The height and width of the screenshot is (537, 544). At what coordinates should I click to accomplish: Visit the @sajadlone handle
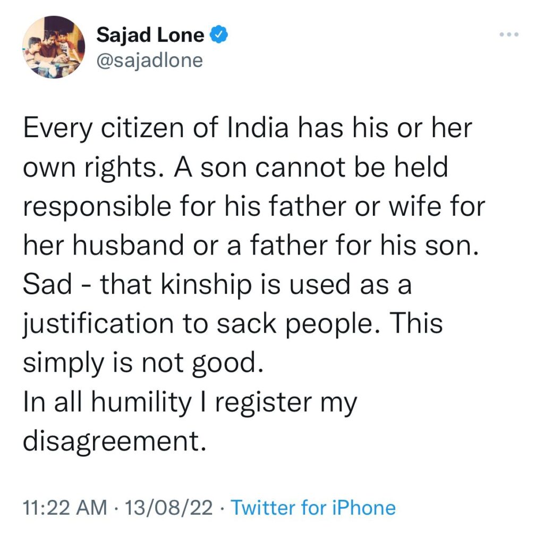point(149,61)
